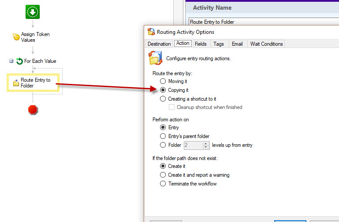
Task: Click the Activity Name text field
Action: point(264,22)
